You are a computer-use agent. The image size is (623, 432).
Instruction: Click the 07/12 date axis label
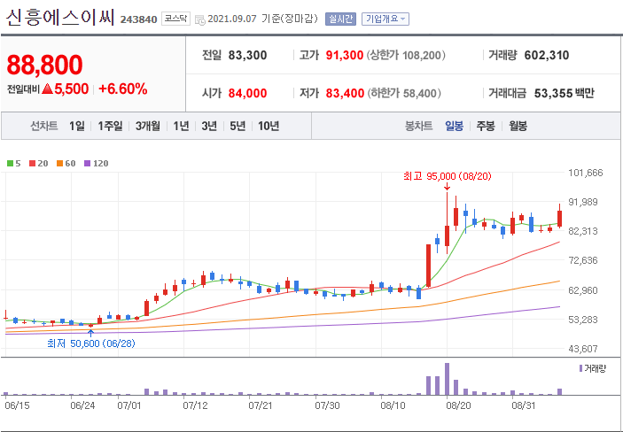click(195, 405)
